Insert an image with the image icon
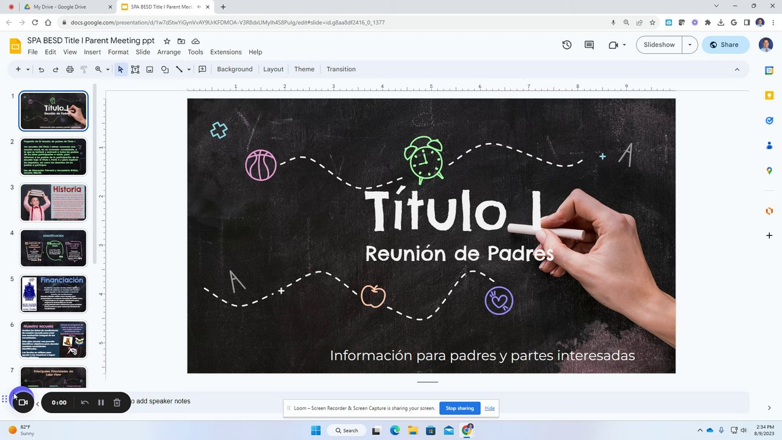 (150, 70)
